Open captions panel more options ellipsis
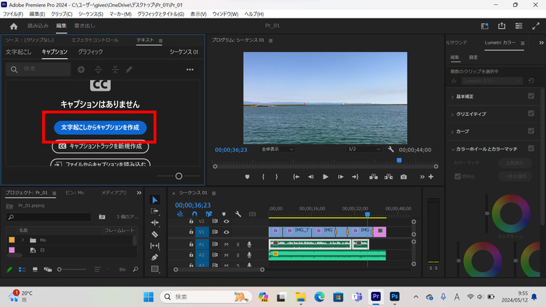 [x=190, y=70]
